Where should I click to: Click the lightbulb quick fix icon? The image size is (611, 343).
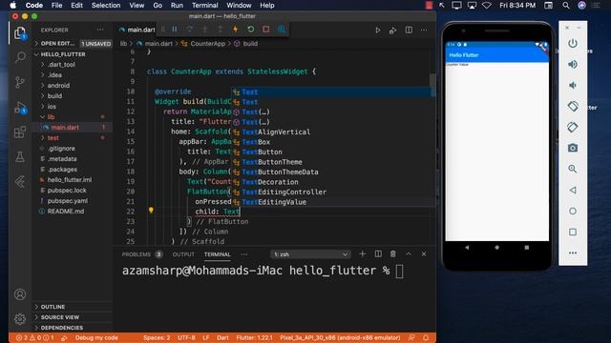pos(151,211)
